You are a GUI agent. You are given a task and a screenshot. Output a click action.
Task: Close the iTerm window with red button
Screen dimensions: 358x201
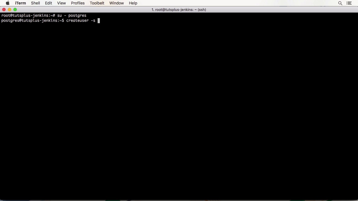pyautogui.click(x=4, y=9)
